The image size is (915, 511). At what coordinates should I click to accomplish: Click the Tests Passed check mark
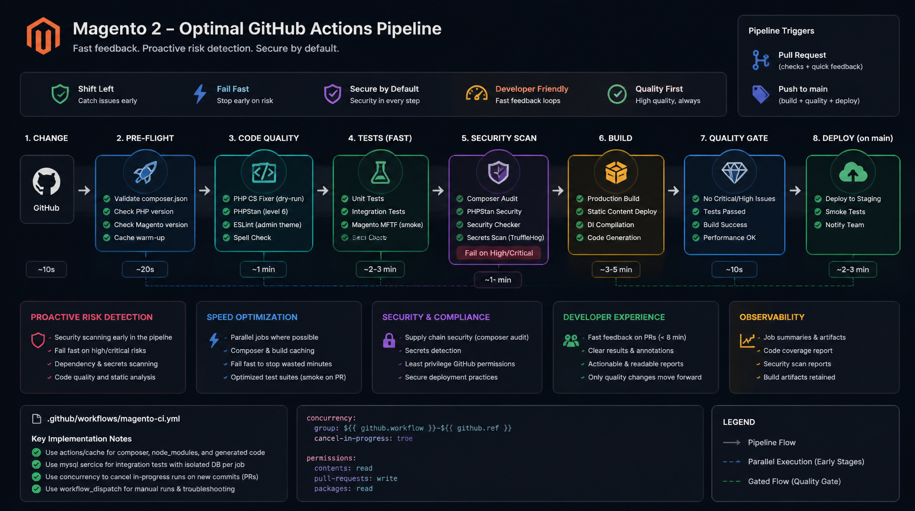pyautogui.click(x=696, y=212)
